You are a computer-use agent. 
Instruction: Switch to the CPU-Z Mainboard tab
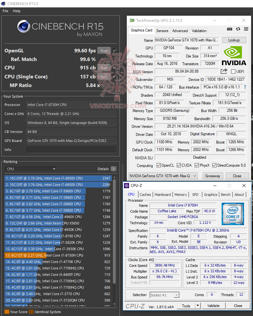point(163,195)
